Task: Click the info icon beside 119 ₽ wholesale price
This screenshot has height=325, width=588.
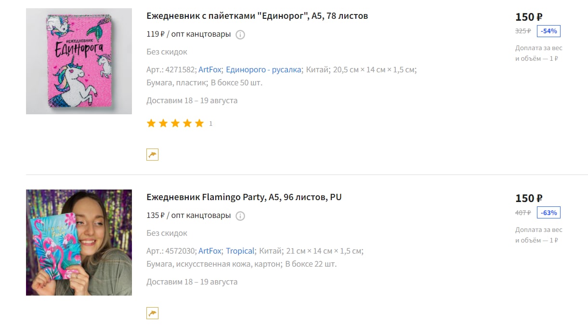Action: tap(240, 35)
